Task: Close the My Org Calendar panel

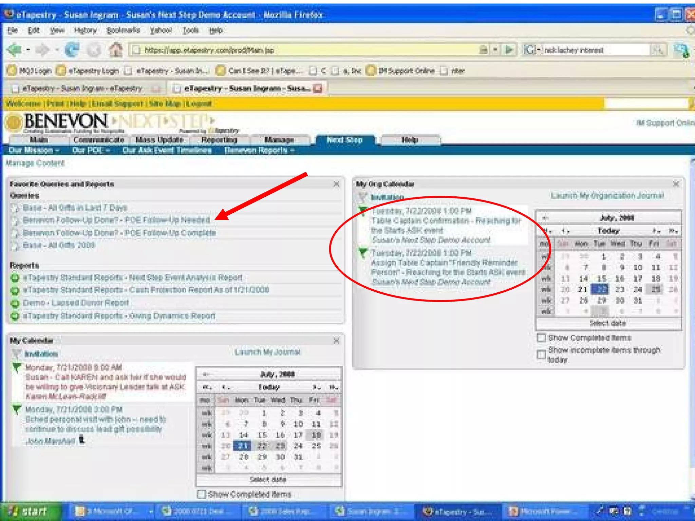Action: [x=676, y=184]
